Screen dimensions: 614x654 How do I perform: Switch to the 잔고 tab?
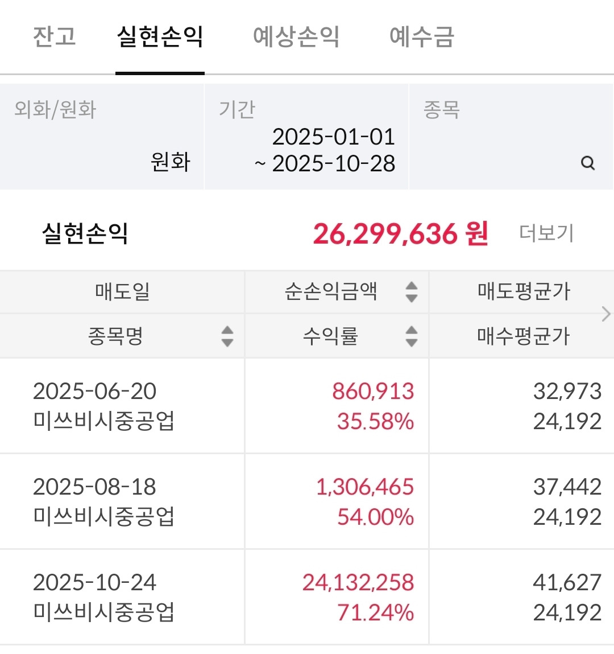[54, 37]
